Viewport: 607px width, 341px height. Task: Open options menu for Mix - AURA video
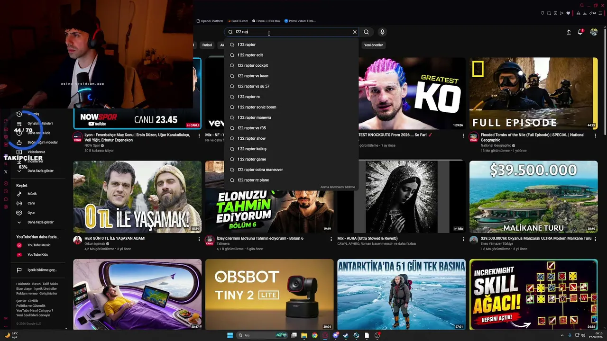[463, 239]
